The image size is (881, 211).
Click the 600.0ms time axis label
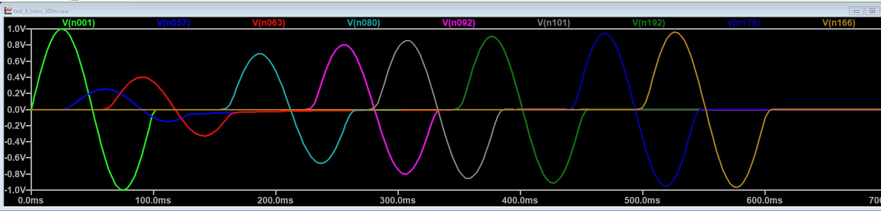(x=764, y=201)
